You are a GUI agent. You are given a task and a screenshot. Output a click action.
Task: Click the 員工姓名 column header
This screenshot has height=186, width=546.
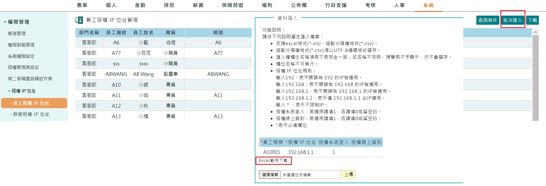click(143, 33)
